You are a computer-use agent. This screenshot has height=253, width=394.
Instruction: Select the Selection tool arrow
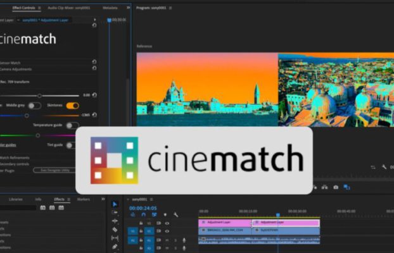pos(115,204)
